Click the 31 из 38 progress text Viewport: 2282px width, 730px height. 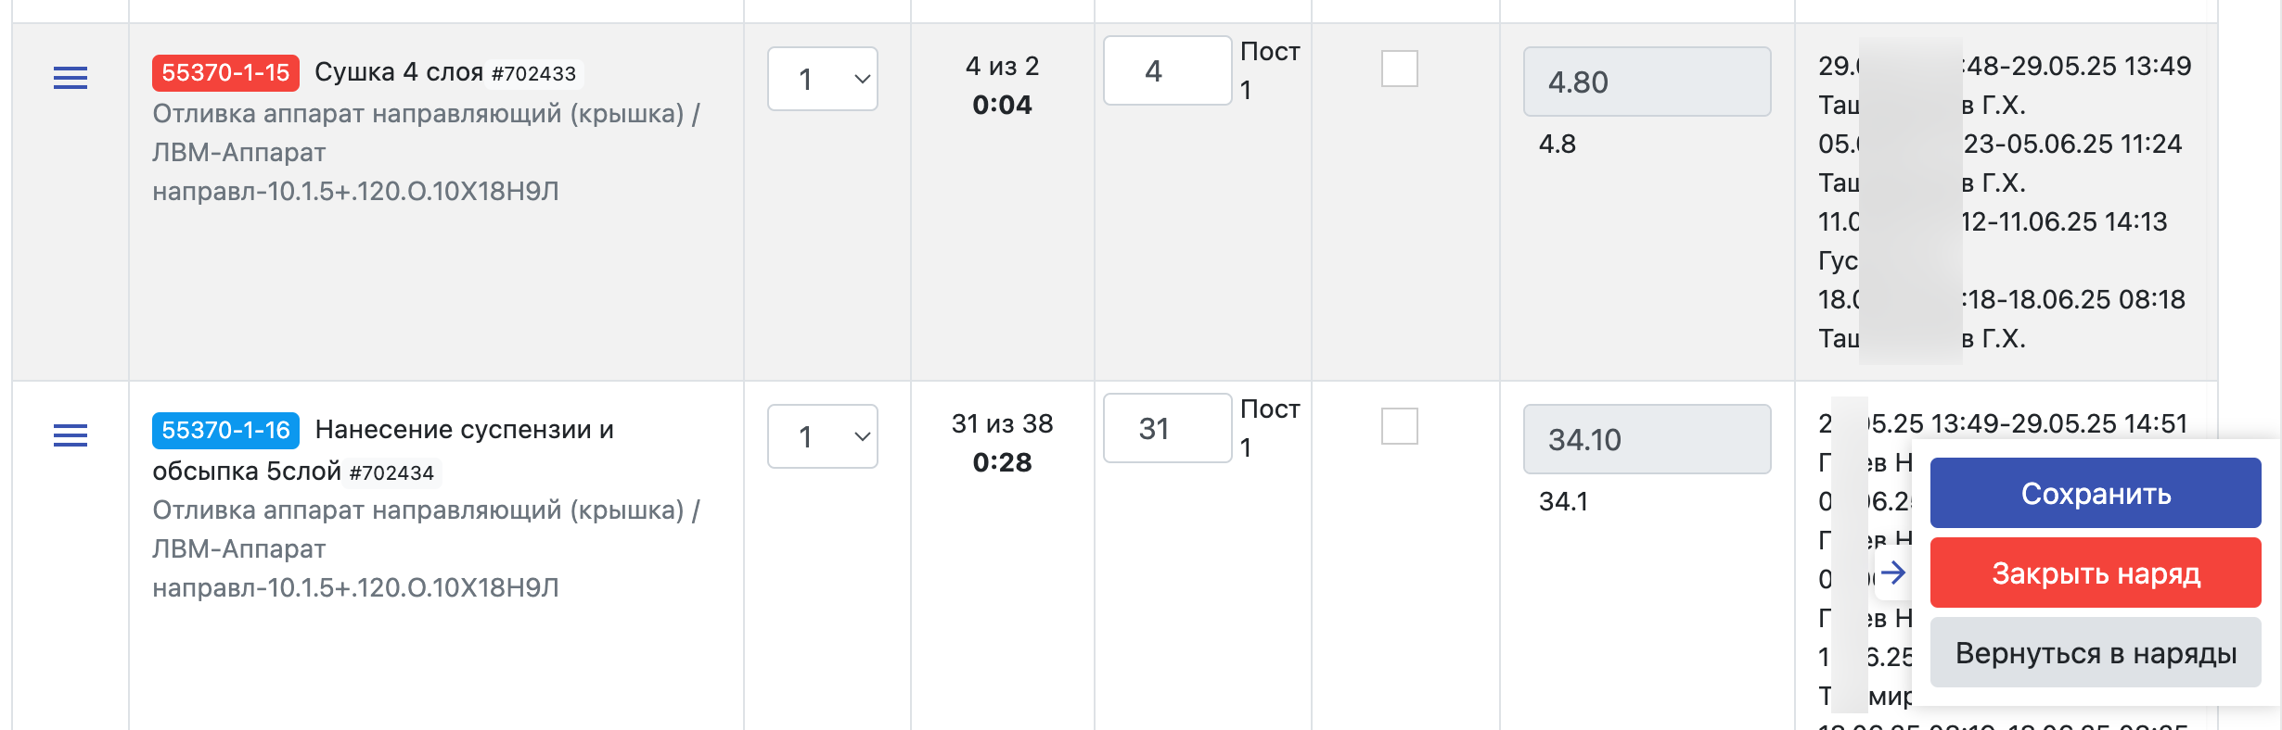[x=1002, y=423]
